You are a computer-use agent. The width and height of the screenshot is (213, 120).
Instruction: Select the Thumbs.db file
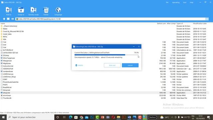click(6, 98)
